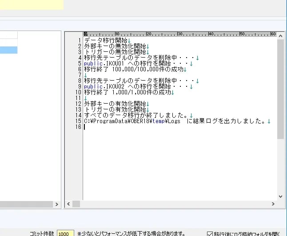Click the コミット件数 input field
The width and height of the screenshot is (287, 236).
tap(65, 233)
